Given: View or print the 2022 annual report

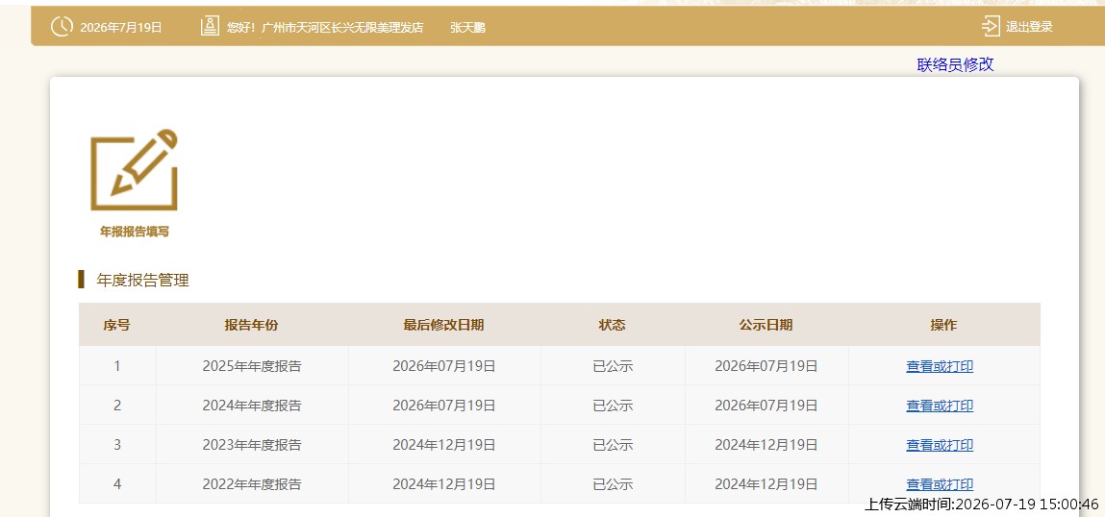Looking at the screenshot, I should [x=940, y=484].
